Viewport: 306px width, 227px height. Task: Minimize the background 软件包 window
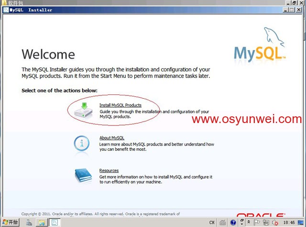289,3
